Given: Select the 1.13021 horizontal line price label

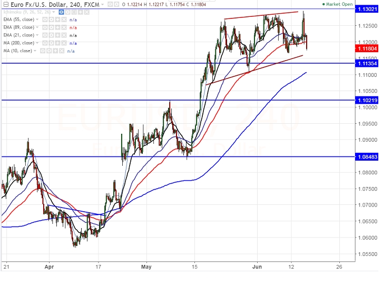Looking at the screenshot, I should click(x=367, y=9).
